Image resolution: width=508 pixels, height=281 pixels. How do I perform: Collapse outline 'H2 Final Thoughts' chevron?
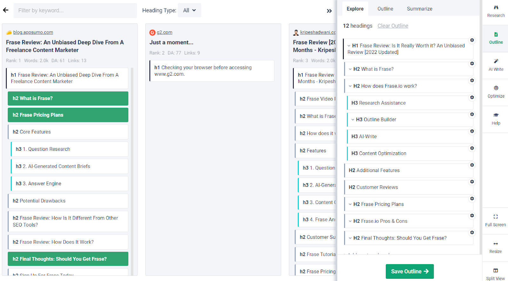350,238
